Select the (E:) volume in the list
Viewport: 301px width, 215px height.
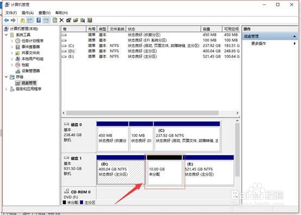pos(71,56)
